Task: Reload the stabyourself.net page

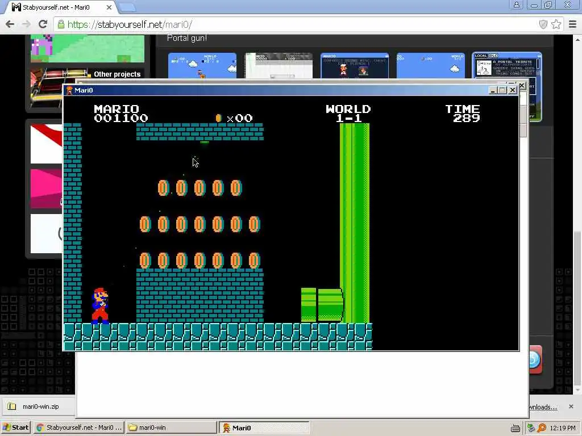Action: [x=43, y=24]
